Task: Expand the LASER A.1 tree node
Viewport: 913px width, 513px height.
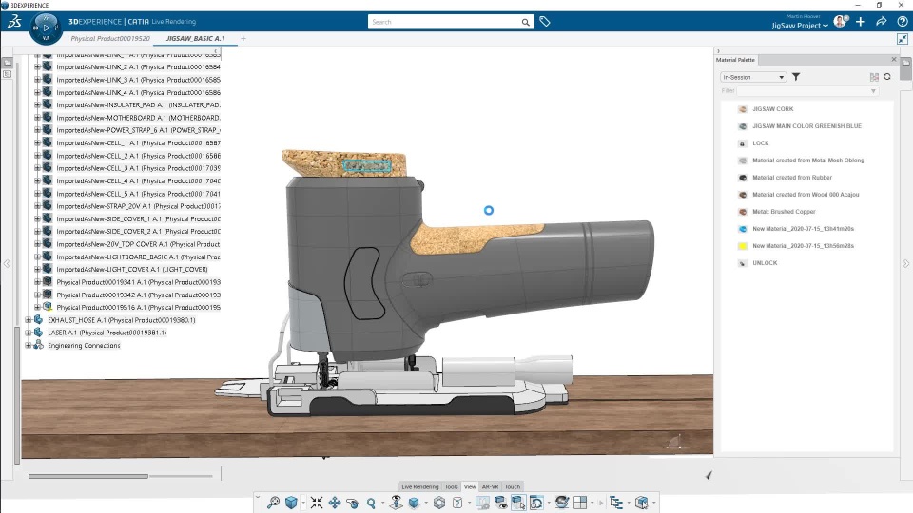Action: tap(28, 332)
